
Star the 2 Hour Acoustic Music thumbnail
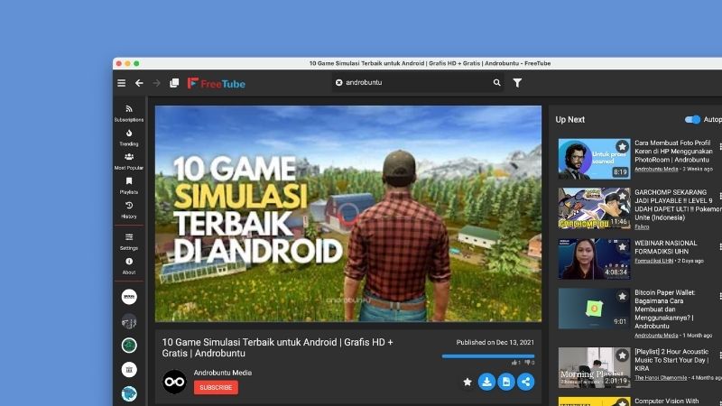click(622, 355)
